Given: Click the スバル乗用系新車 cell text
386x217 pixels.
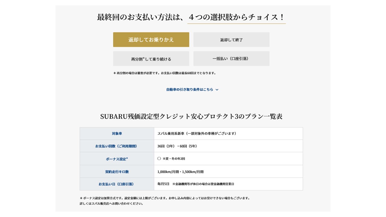Looking at the screenshot, I should (x=197, y=134).
